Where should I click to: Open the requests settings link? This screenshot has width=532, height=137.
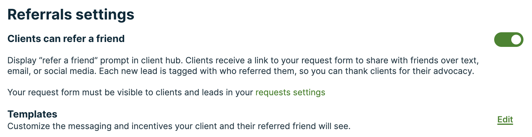290,92
